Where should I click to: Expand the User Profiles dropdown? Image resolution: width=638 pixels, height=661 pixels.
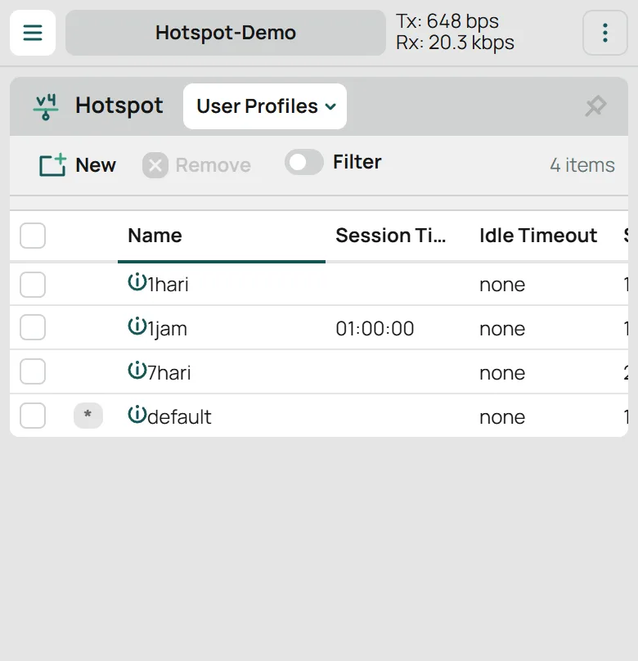(265, 106)
